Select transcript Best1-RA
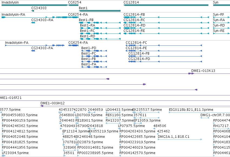230x157 pixels. [100, 28]
